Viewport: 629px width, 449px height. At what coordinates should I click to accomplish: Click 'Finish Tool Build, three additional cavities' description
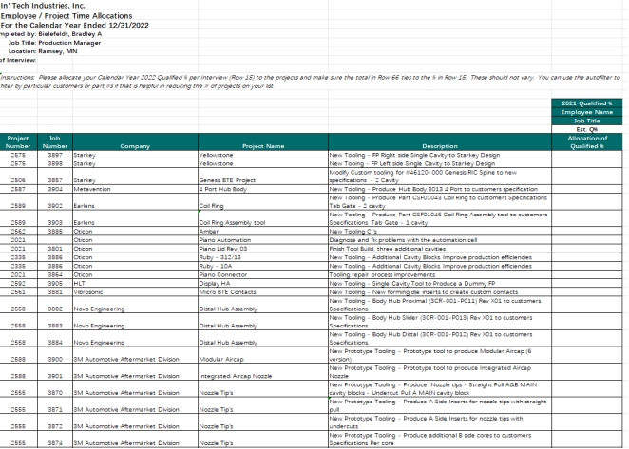[x=440, y=249]
